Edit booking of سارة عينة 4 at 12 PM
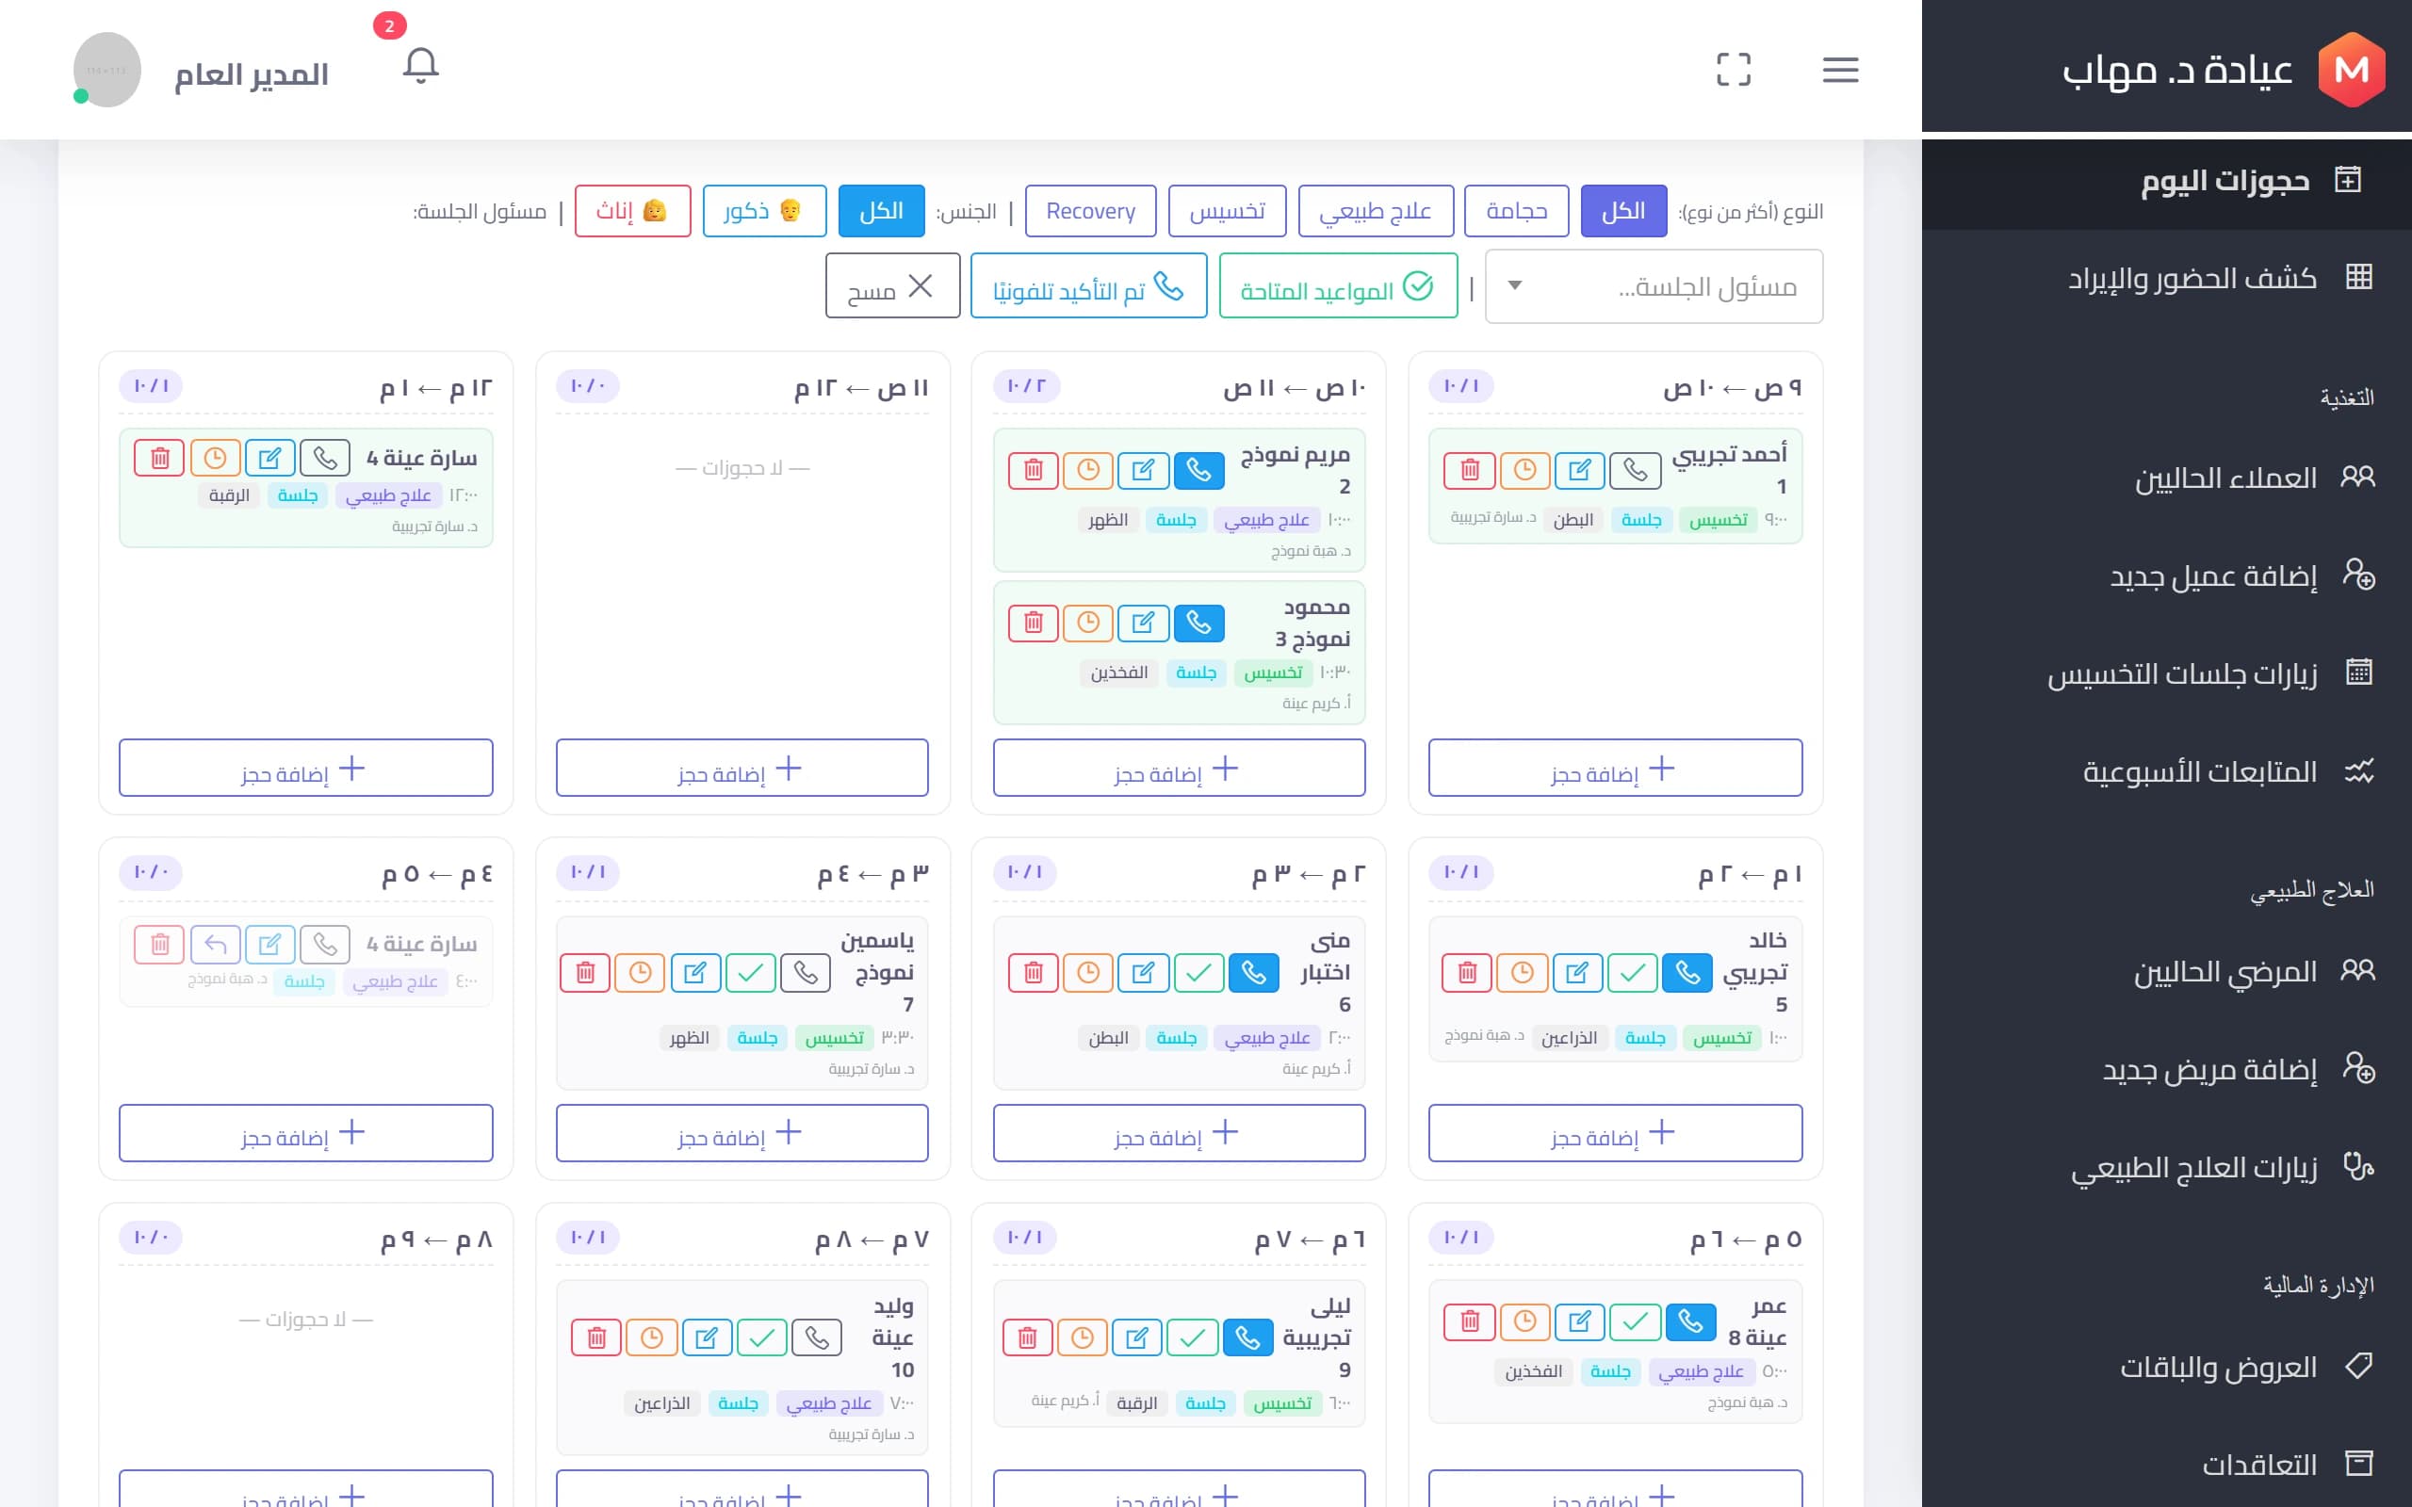 point(270,459)
